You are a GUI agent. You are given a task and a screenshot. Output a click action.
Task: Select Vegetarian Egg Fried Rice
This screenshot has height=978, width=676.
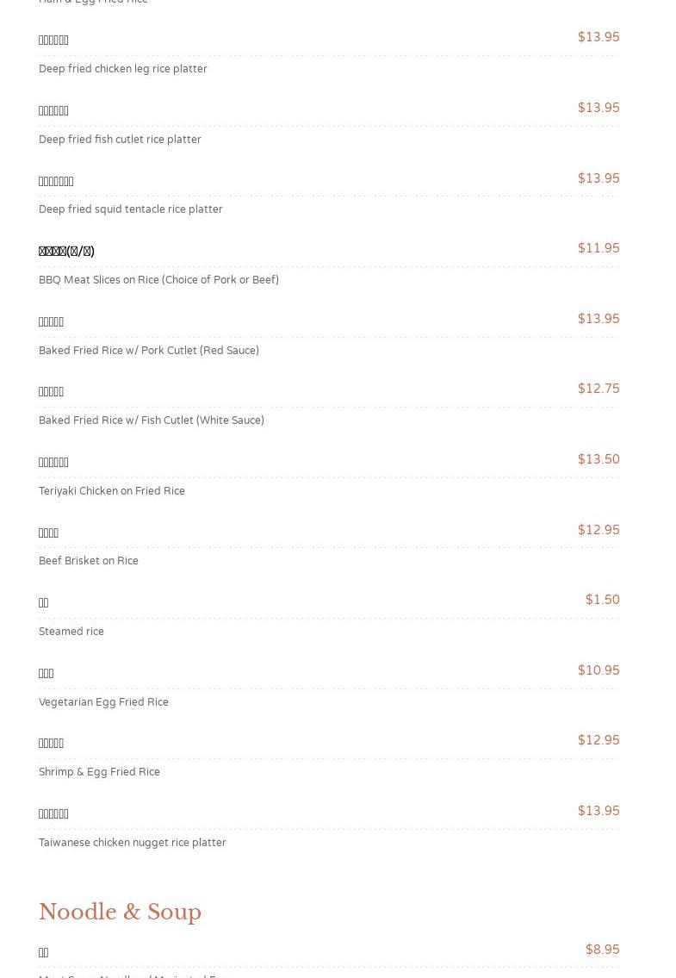[x=103, y=702]
